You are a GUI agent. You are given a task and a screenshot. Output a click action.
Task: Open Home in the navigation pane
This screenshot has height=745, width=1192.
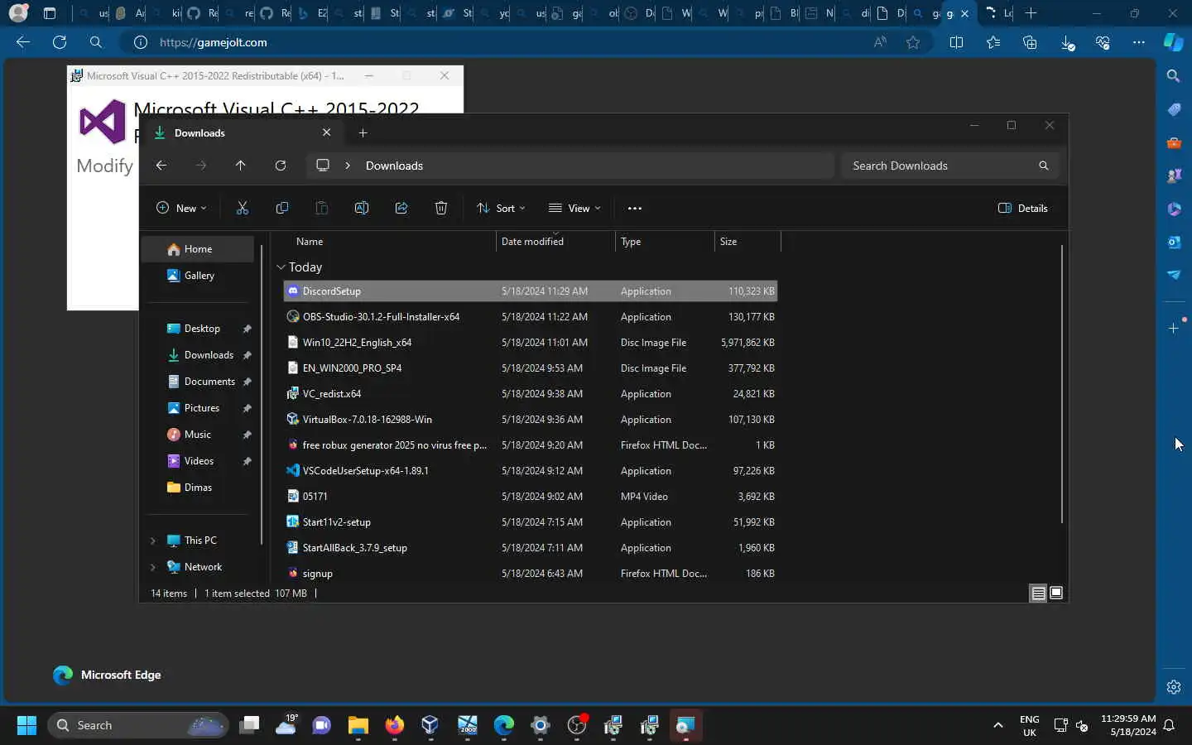pyautogui.click(x=198, y=249)
